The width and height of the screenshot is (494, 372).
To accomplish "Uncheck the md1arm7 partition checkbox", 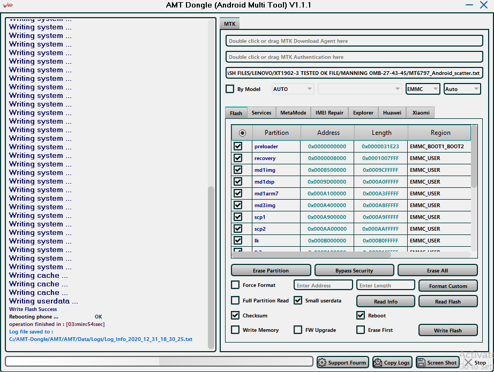I will coord(238,194).
